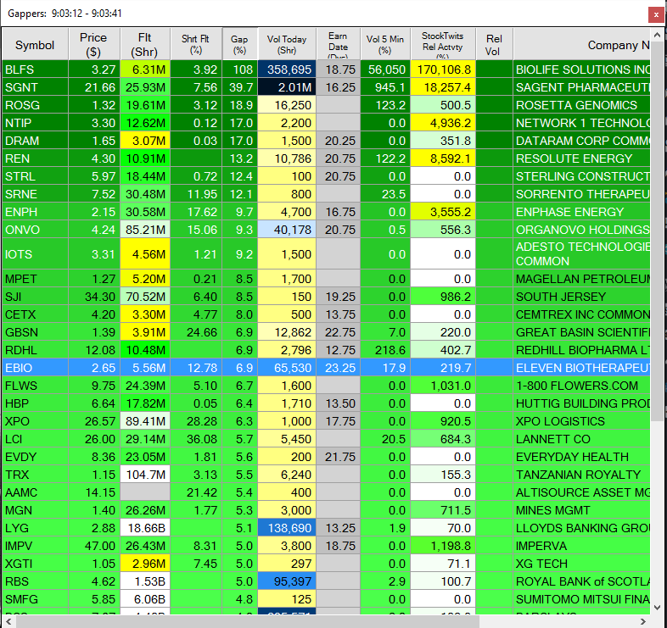Viewport: 667px width, 628px height.
Task: Click the Rel Vol column header
Action: [x=494, y=45]
